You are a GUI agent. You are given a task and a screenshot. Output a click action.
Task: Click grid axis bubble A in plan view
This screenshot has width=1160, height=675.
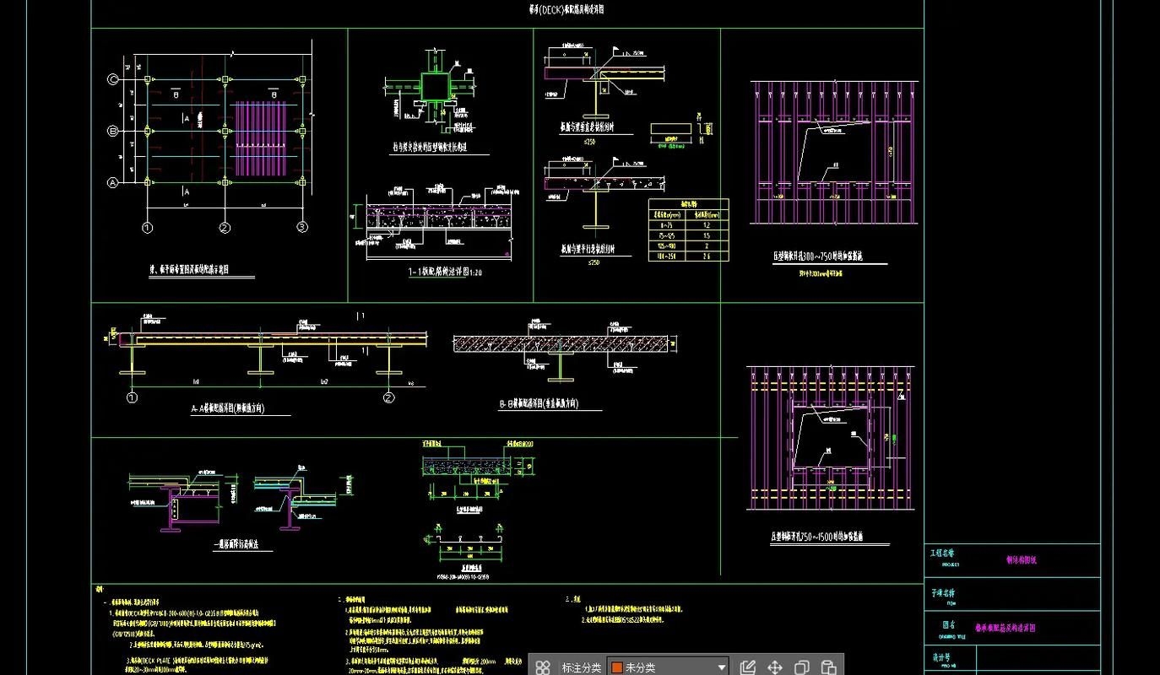[112, 182]
